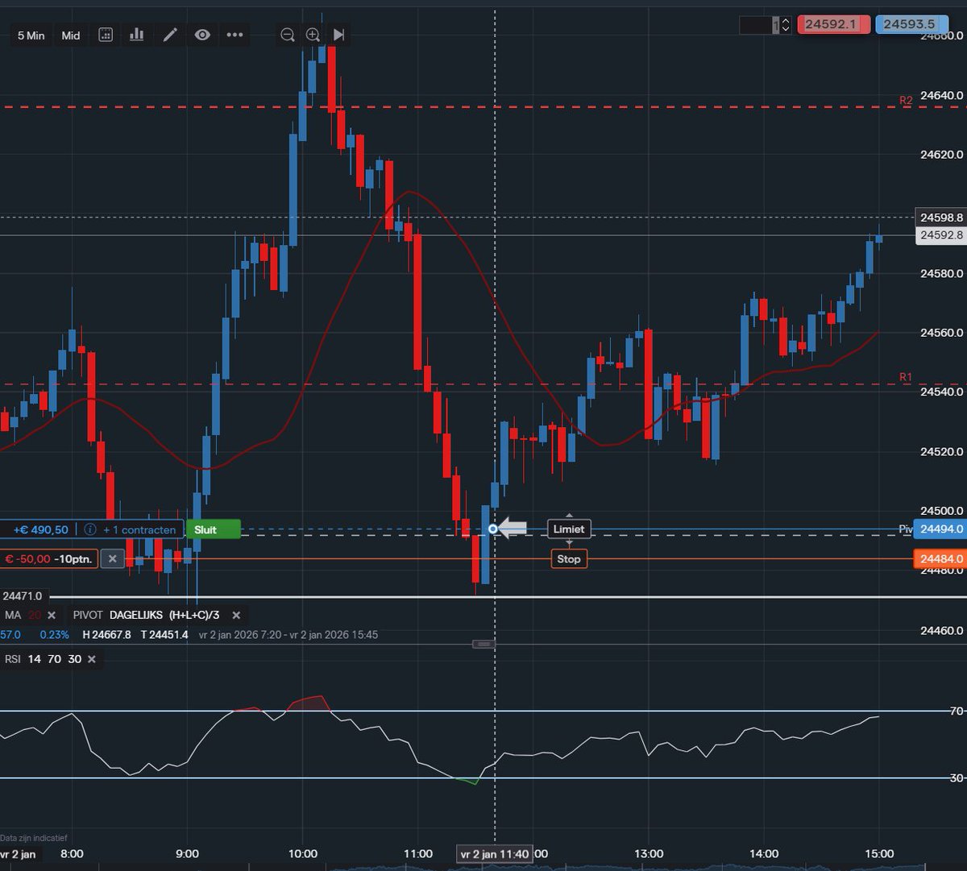Click the chart settings grid icon
The height and width of the screenshot is (871, 967).
pyautogui.click(x=105, y=35)
